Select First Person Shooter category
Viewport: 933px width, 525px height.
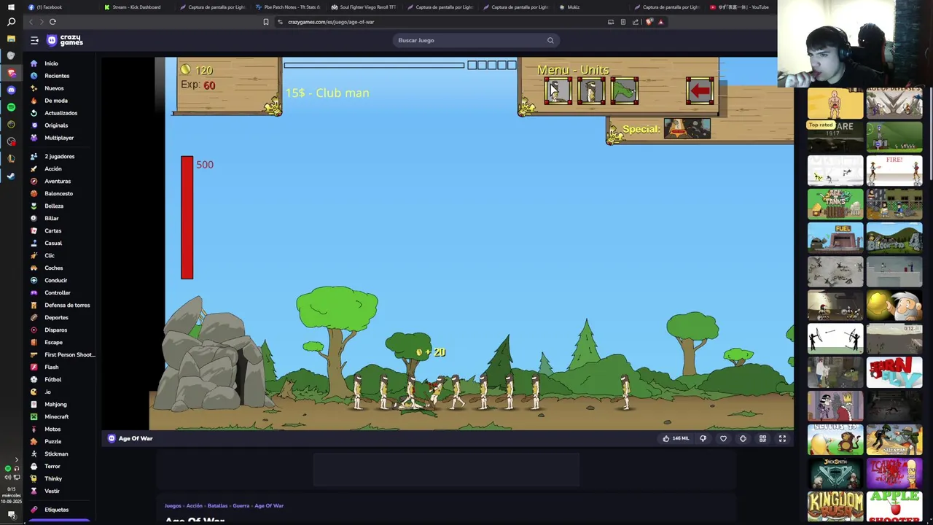tap(69, 354)
